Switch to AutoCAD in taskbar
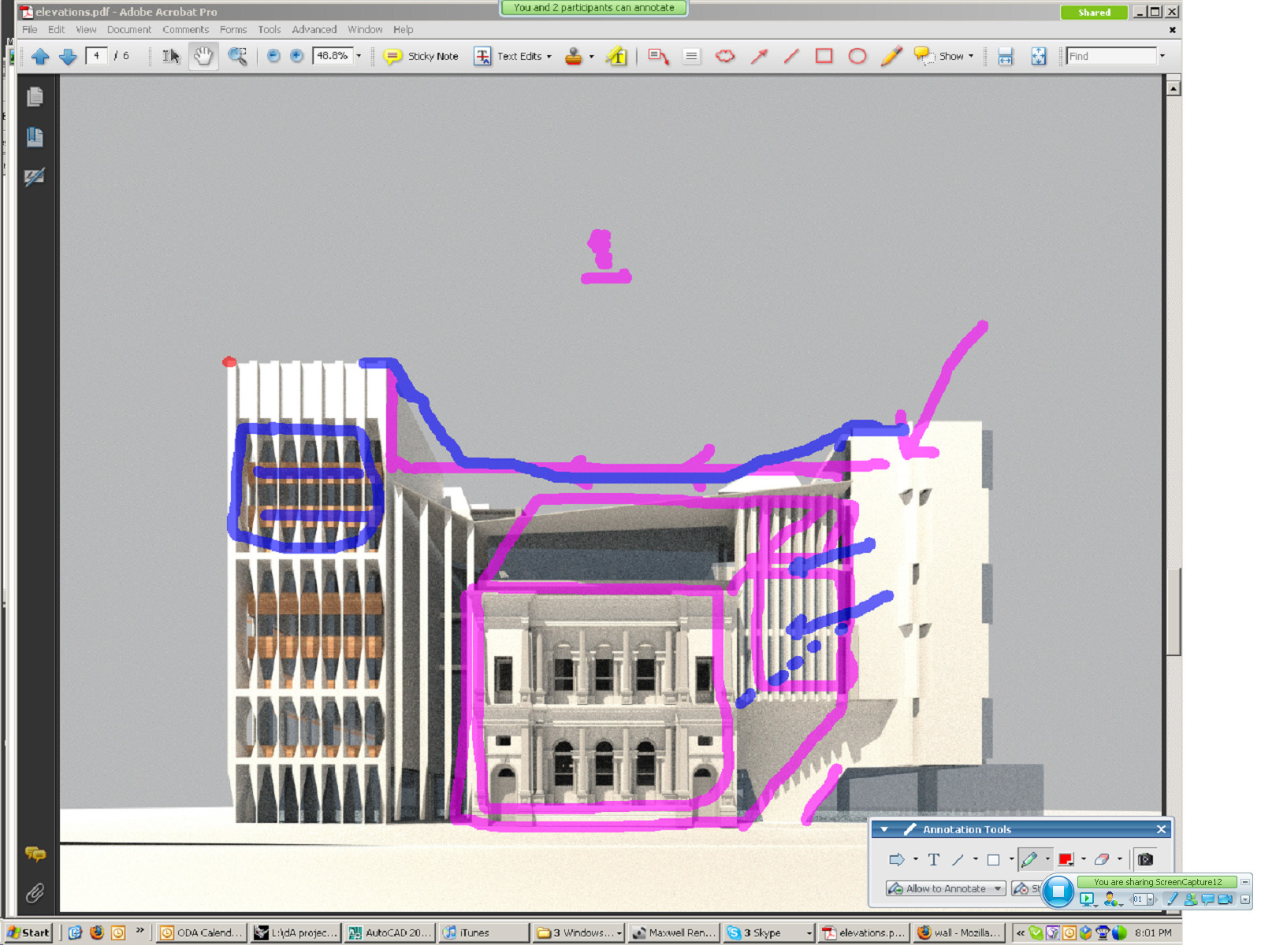The image size is (1261, 945). 392,932
